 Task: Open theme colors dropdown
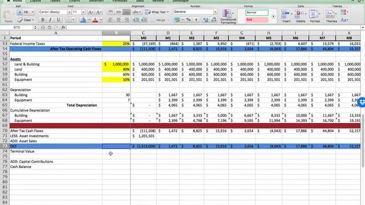(344, 12)
